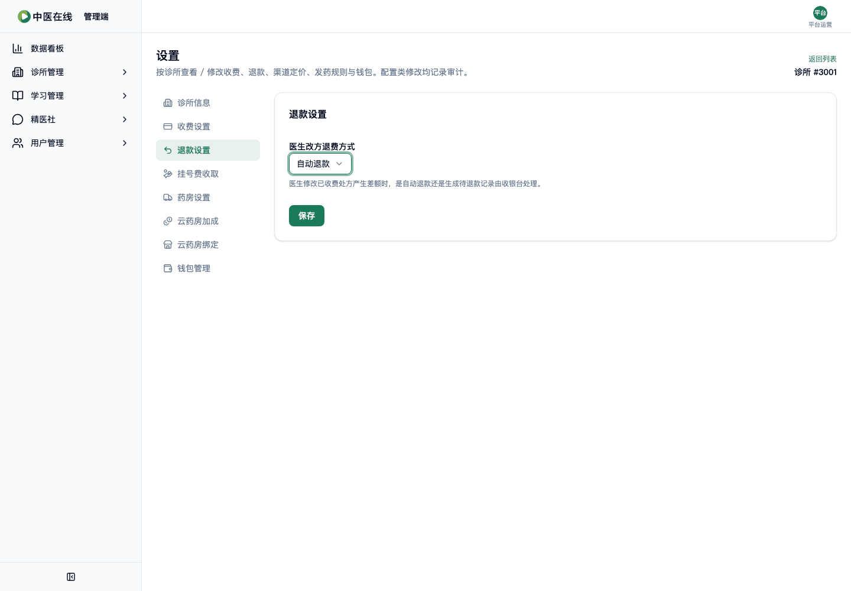Click the 医生改方退费方式 field label
The height and width of the screenshot is (591, 851).
pos(322,147)
